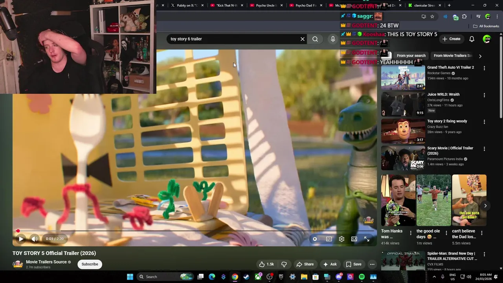This screenshot has width=503, height=283.
Task: Select the 'From Movie Trailers Source' chip
Action: pos(453,56)
